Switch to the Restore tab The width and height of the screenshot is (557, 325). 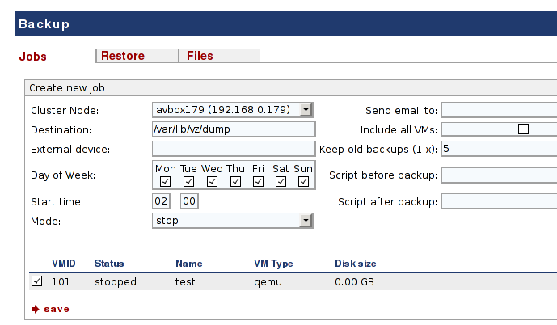pos(137,56)
